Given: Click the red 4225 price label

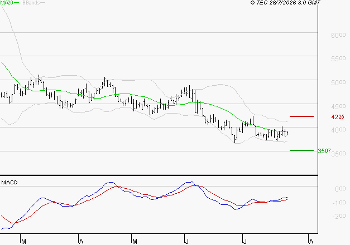Looking at the screenshot, I should click(x=338, y=117).
